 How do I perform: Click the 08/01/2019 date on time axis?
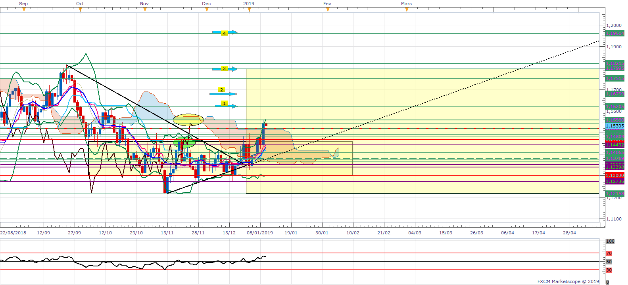tap(260, 233)
